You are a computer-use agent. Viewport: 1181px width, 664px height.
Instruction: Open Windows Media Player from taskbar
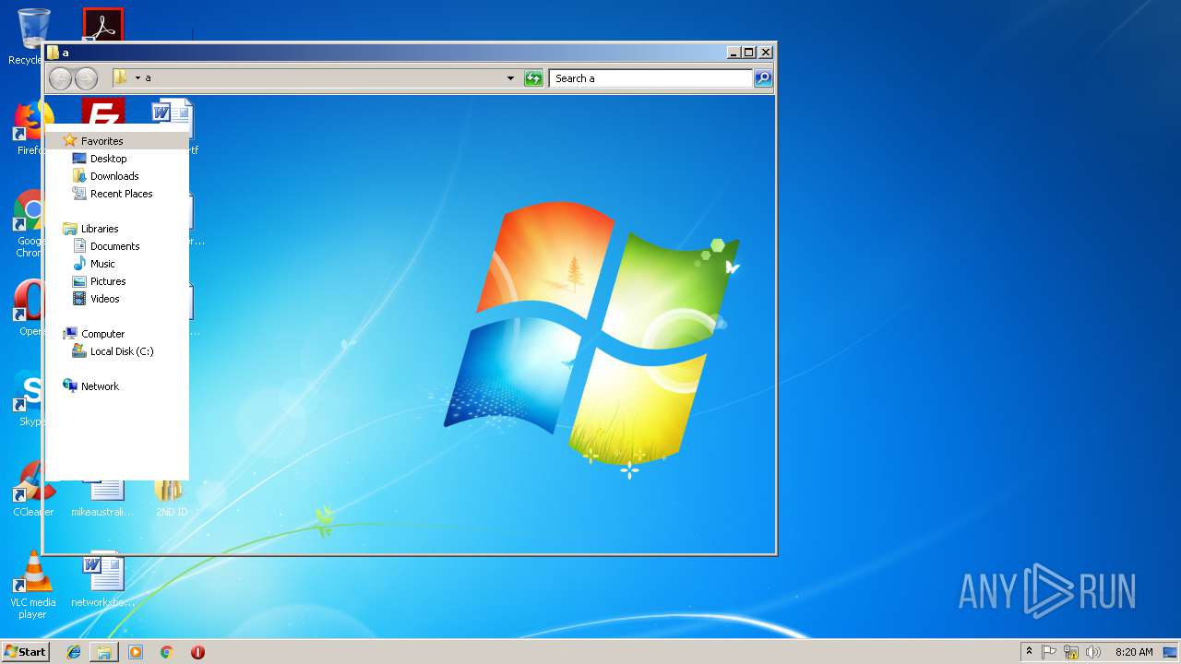tap(136, 652)
